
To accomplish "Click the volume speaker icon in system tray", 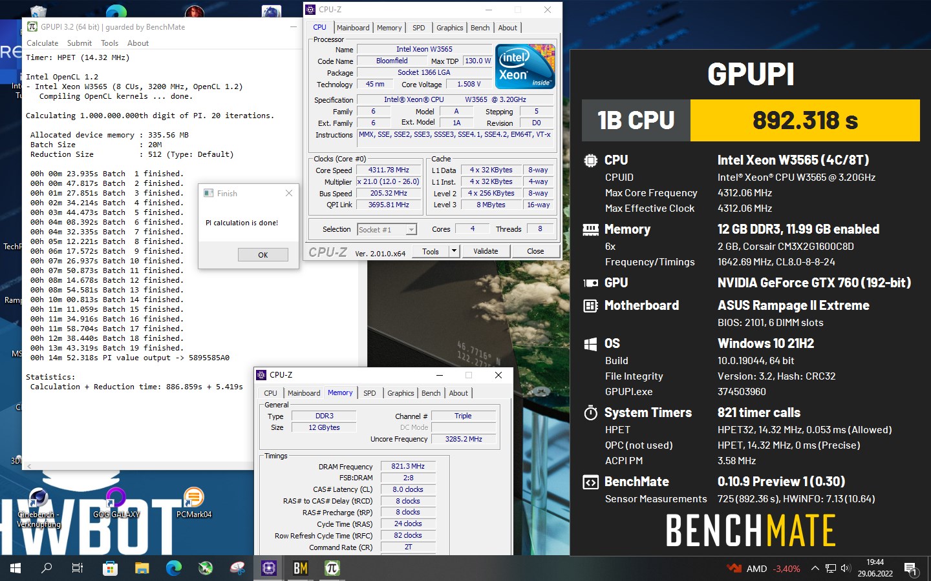I will click(846, 568).
